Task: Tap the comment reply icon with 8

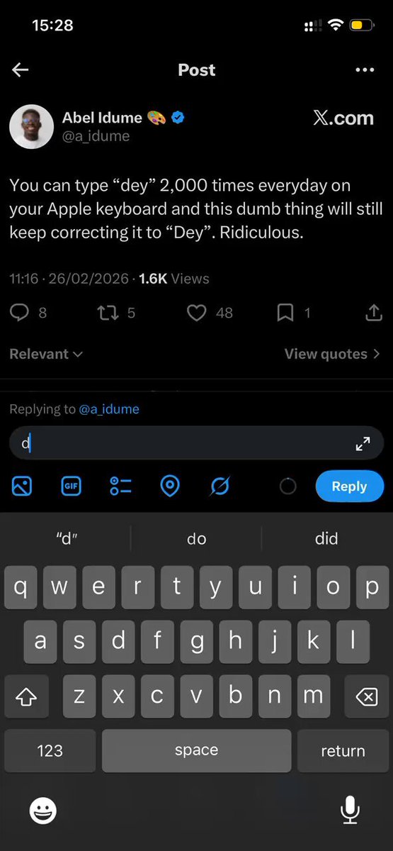Action: (x=20, y=313)
